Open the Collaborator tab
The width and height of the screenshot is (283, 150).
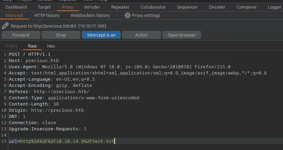[153, 7]
